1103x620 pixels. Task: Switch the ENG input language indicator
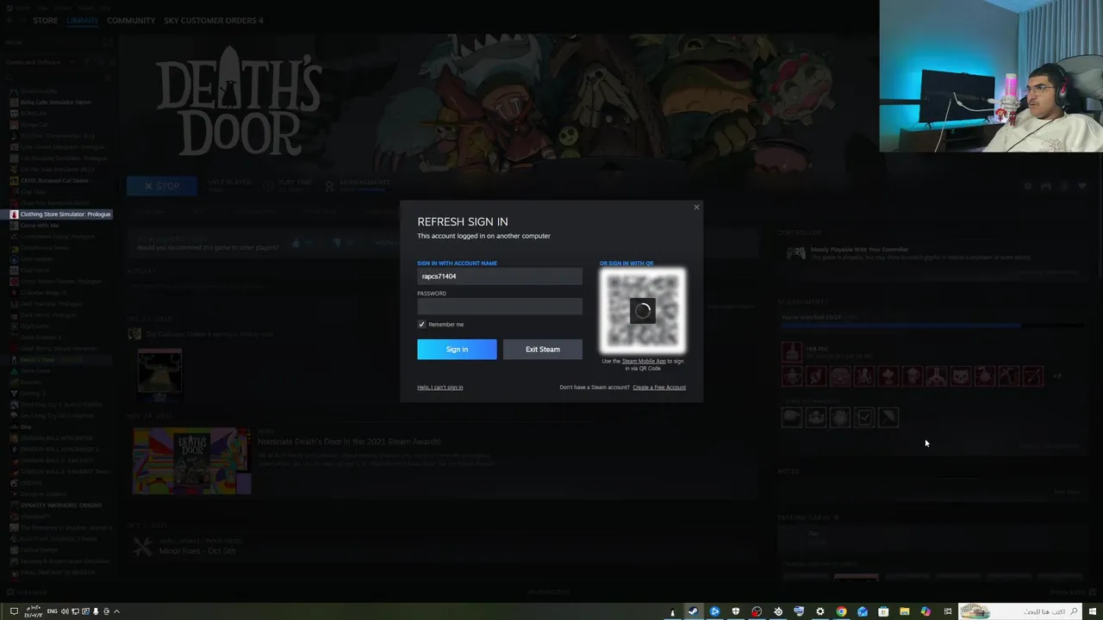point(53,611)
